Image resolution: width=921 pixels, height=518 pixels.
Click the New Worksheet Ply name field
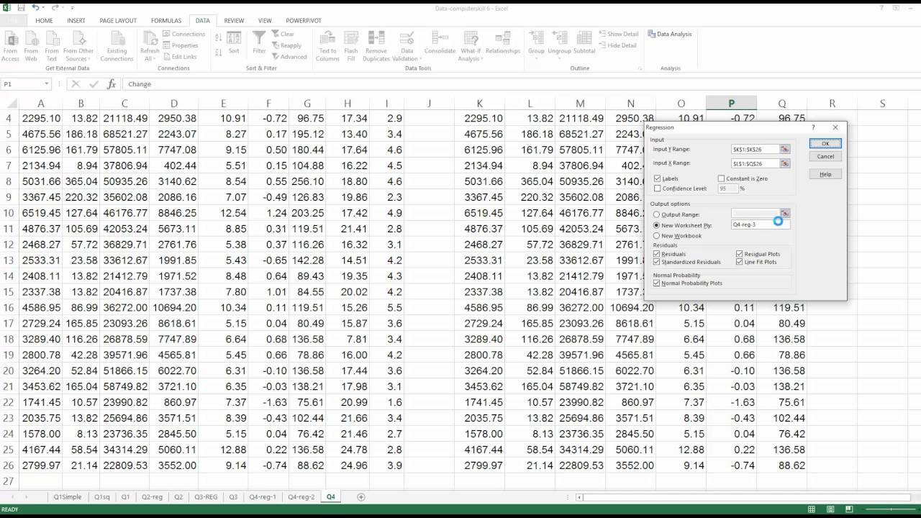point(761,224)
